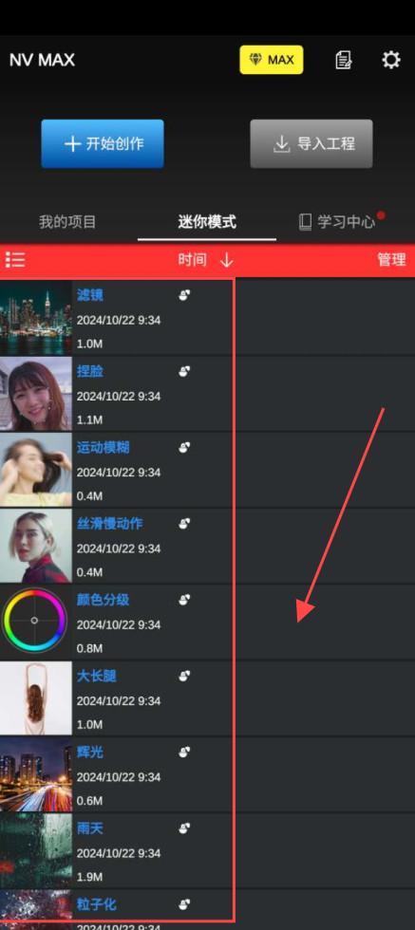Reverse sort order with down arrow
The width and height of the screenshot is (415, 930).
click(226, 260)
